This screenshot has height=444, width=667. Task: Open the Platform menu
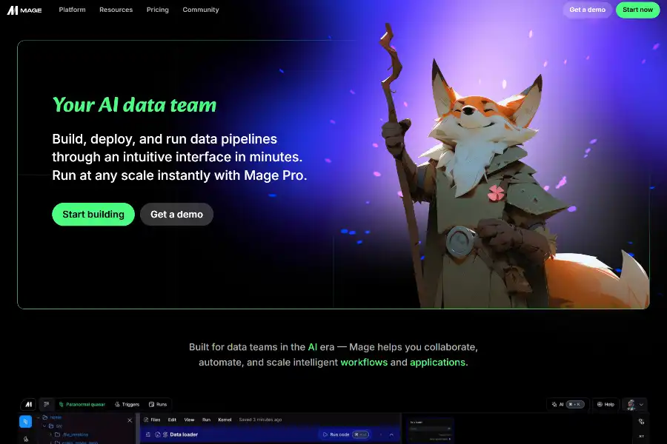coord(73,10)
